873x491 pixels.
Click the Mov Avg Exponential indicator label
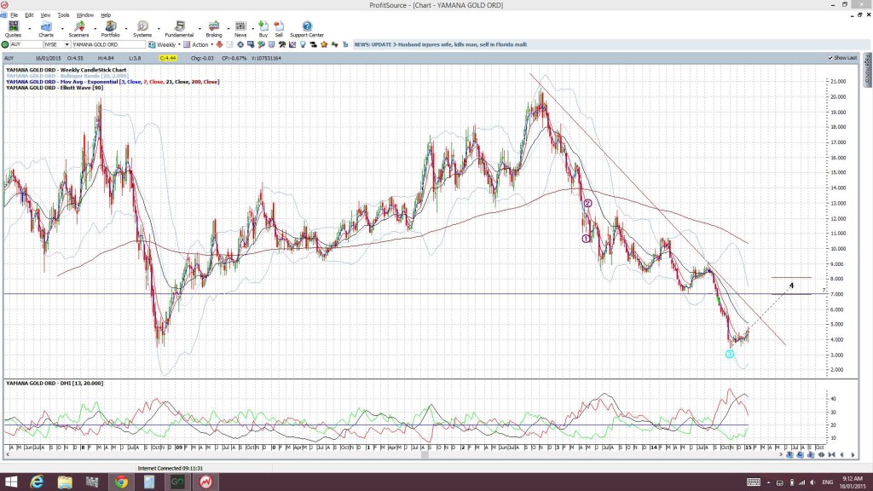point(113,82)
